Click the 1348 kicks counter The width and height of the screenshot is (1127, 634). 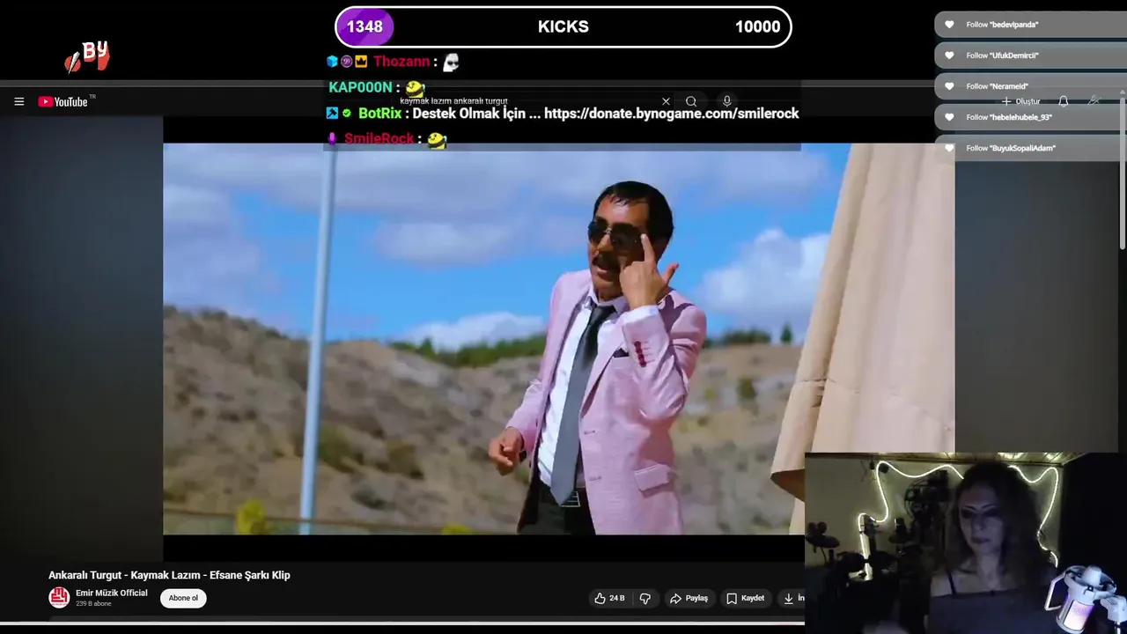coord(365,26)
